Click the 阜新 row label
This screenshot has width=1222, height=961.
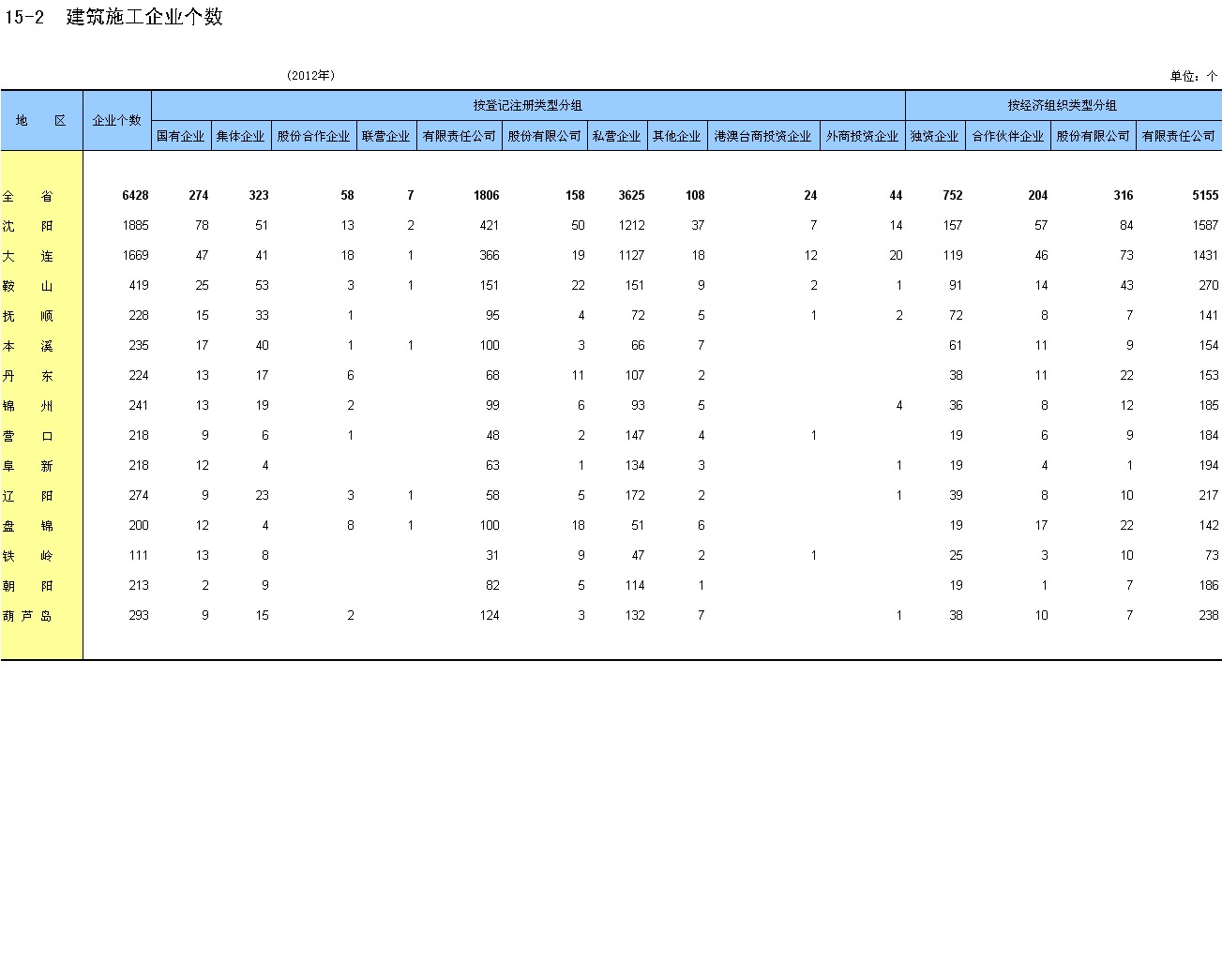point(28,466)
